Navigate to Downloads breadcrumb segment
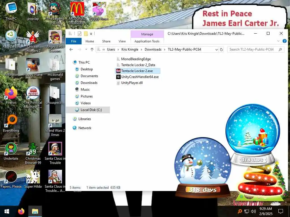The height and width of the screenshot is (217, 290). [x=153, y=49]
